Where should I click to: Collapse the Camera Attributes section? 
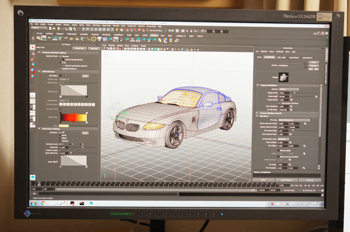pos(257,85)
